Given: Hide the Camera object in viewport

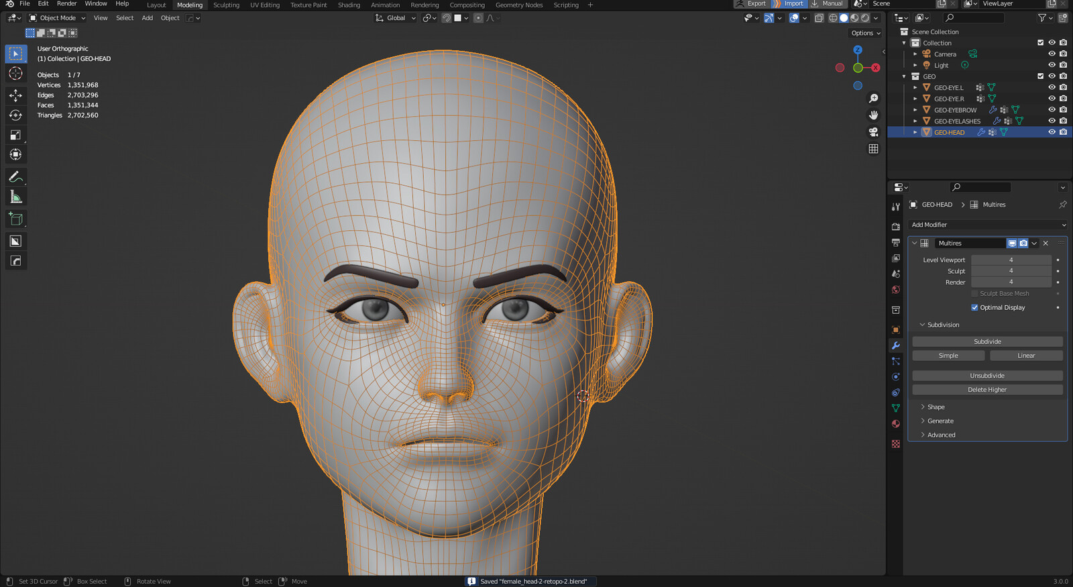Looking at the screenshot, I should (1052, 54).
